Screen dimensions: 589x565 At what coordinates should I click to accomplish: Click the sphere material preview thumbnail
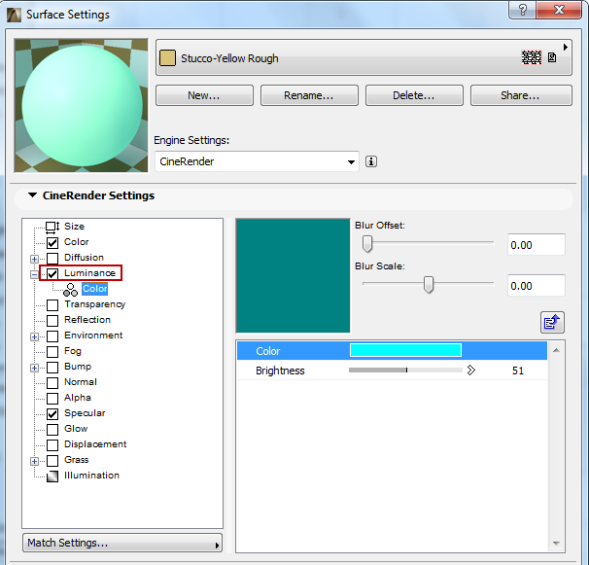[x=81, y=106]
